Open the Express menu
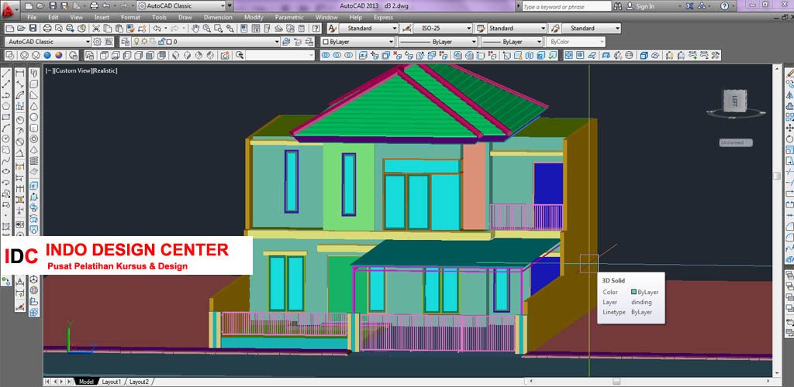Image resolution: width=794 pixels, height=387 pixels. pyautogui.click(x=383, y=17)
